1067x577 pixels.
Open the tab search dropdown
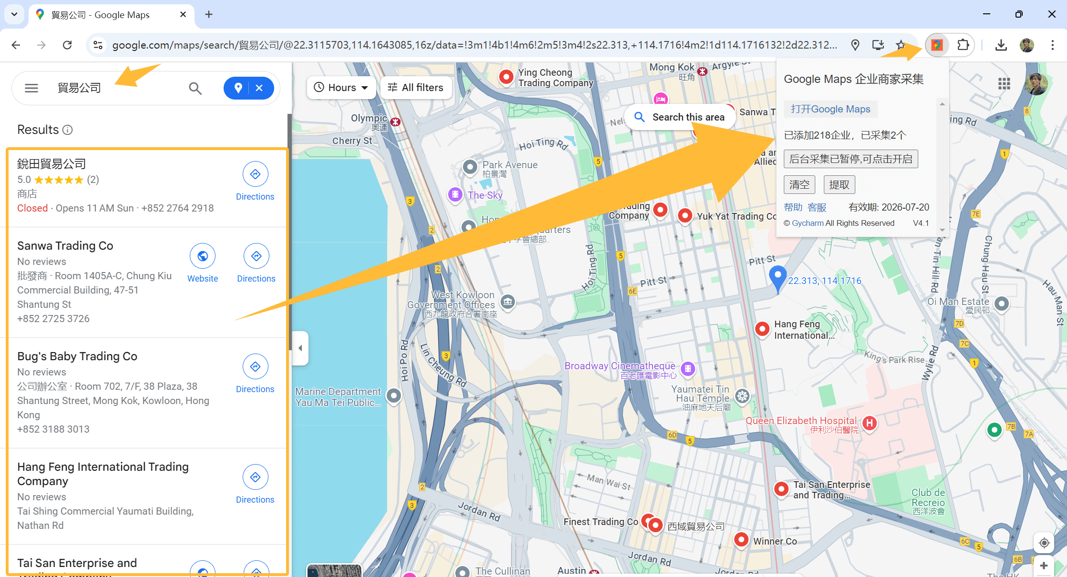(14, 15)
